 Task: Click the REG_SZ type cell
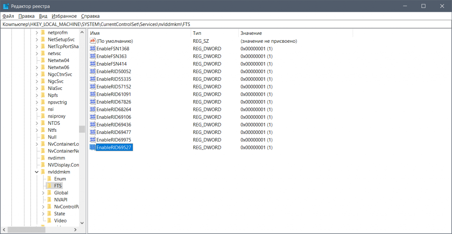[x=201, y=41]
